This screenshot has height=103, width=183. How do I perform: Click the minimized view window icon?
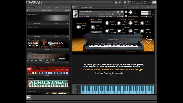(x=129, y=3)
